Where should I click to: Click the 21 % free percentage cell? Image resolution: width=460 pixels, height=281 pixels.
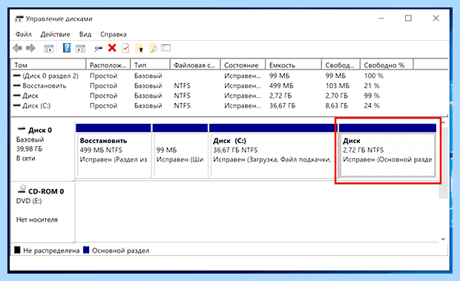(x=372, y=86)
